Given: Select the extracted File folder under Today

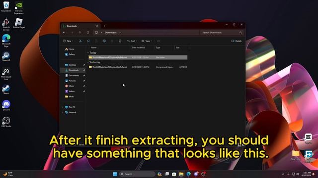Looking at the screenshot, I should (138, 57).
